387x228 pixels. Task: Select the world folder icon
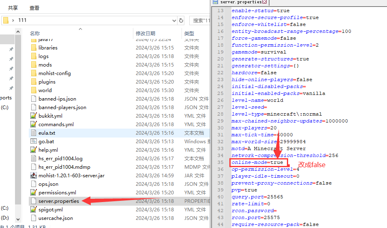(x=34, y=90)
